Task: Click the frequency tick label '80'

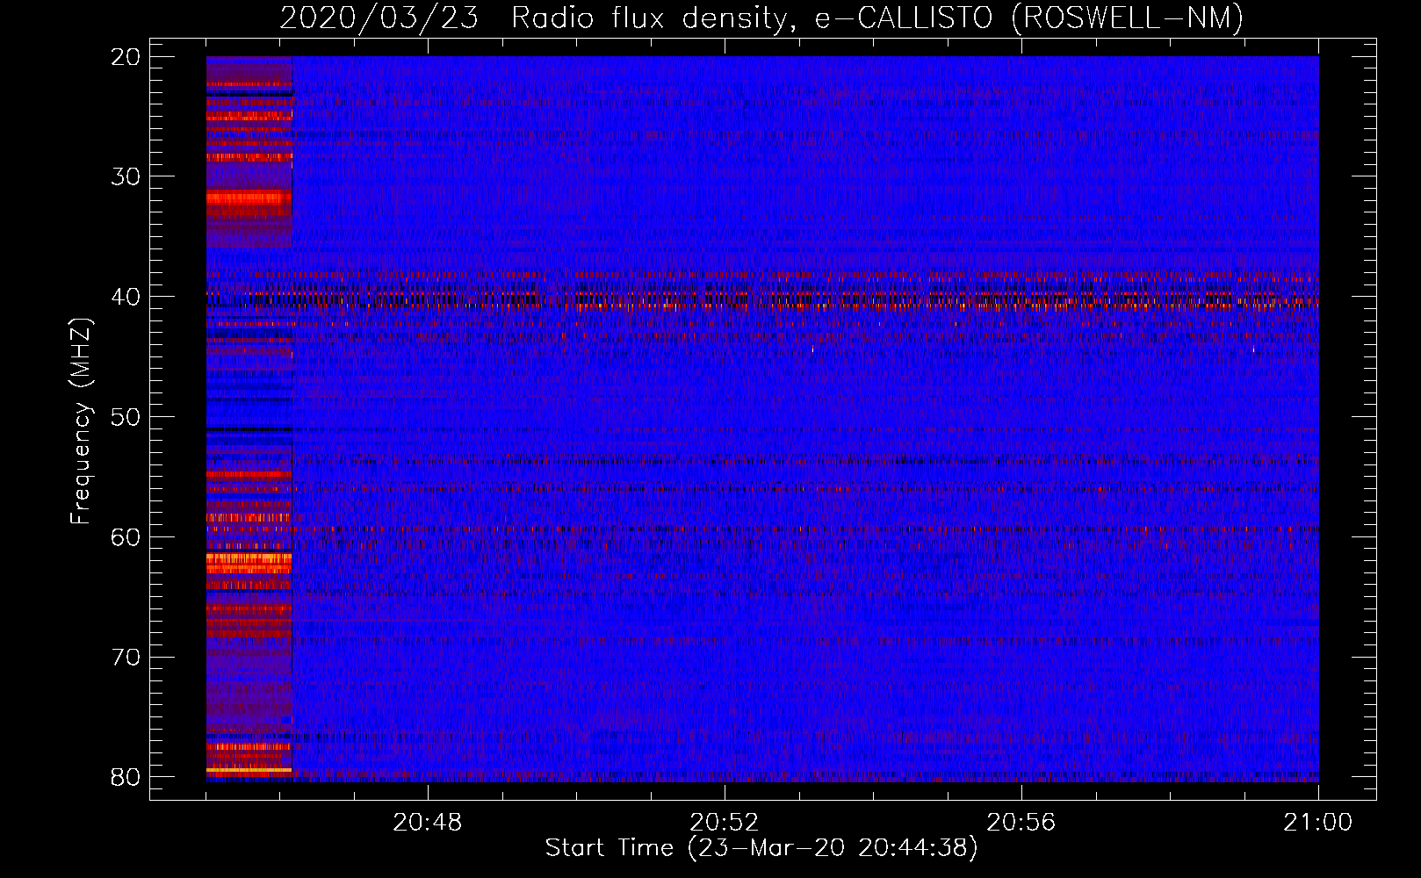Action: (x=126, y=777)
